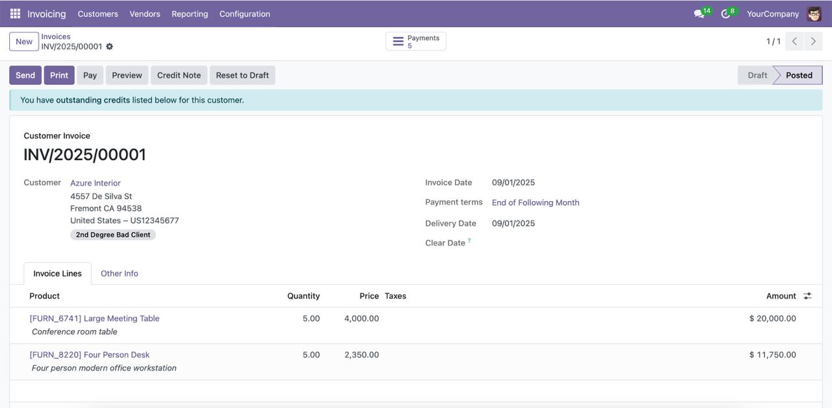The height and width of the screenshot is (408, 832).
Task: Create a Credit Note
Action: pyautogui.click(x=179, y=75)
